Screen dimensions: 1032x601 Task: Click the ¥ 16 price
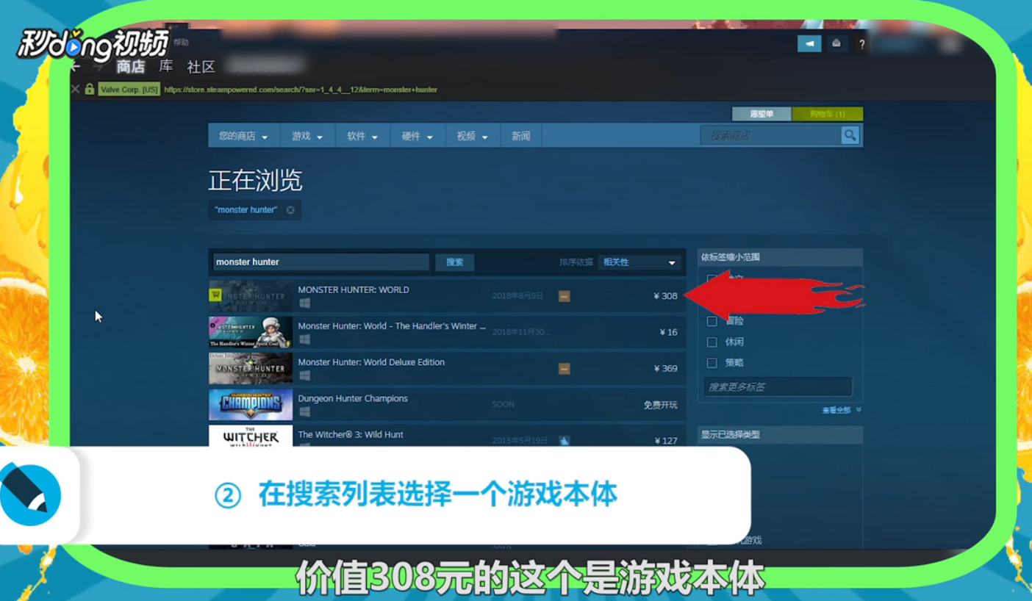tap(668, 332)
